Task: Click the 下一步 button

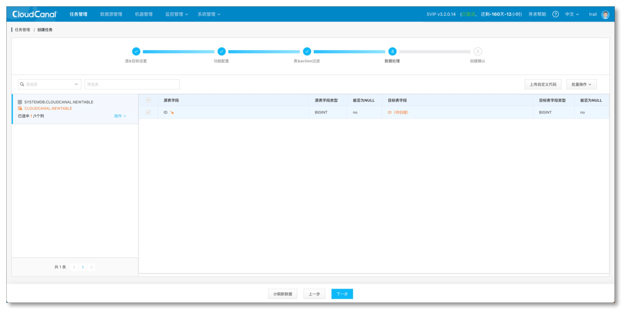Action: [342, 294]
